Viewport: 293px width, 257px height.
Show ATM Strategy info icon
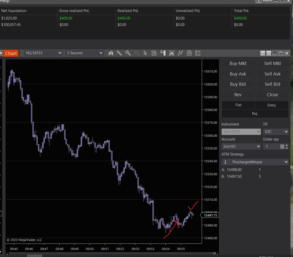(x=225, y=162)
